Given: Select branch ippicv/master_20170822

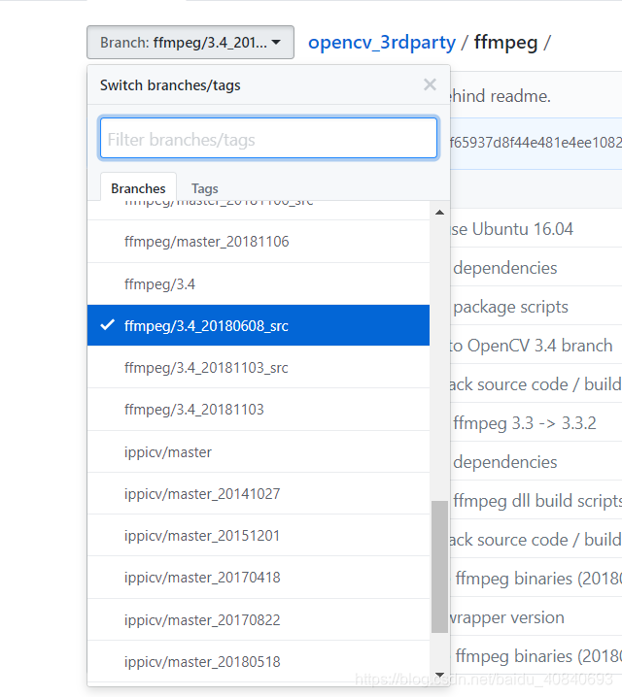Looking at the screenshot, I should click(x=259, y=619).
